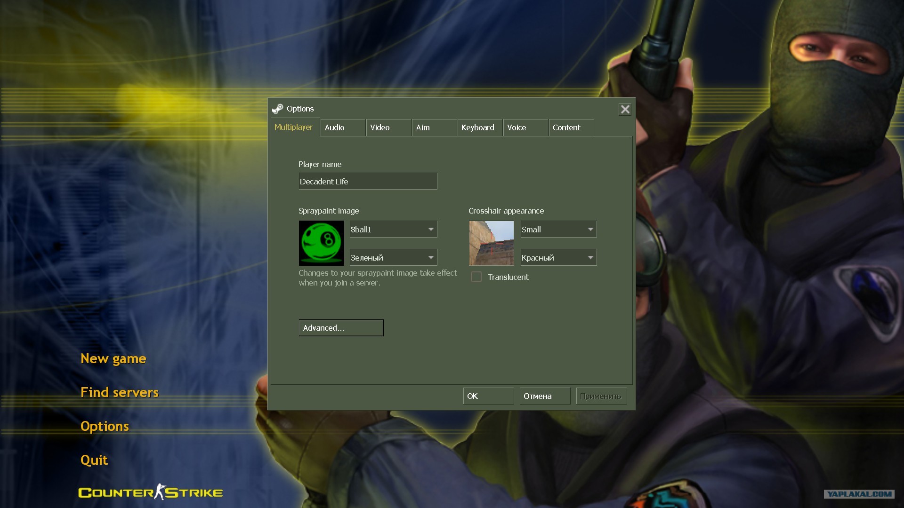This screenshot has height=508, width=904.
Task: Confirm settings with the OK button
Action: 488,396
